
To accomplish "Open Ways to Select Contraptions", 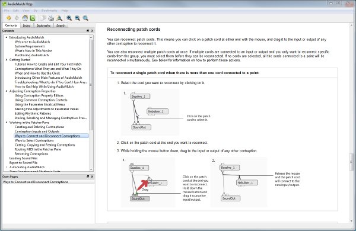I will coord(34,140).
